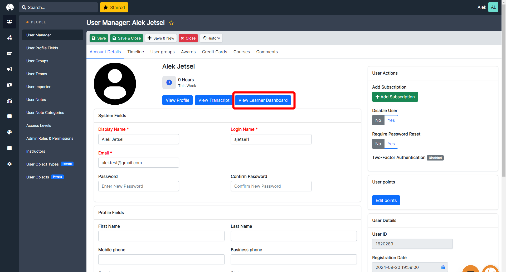
Task: Open User Manager in sidebar
Action: pyautogui.click(x=53, y=35)
